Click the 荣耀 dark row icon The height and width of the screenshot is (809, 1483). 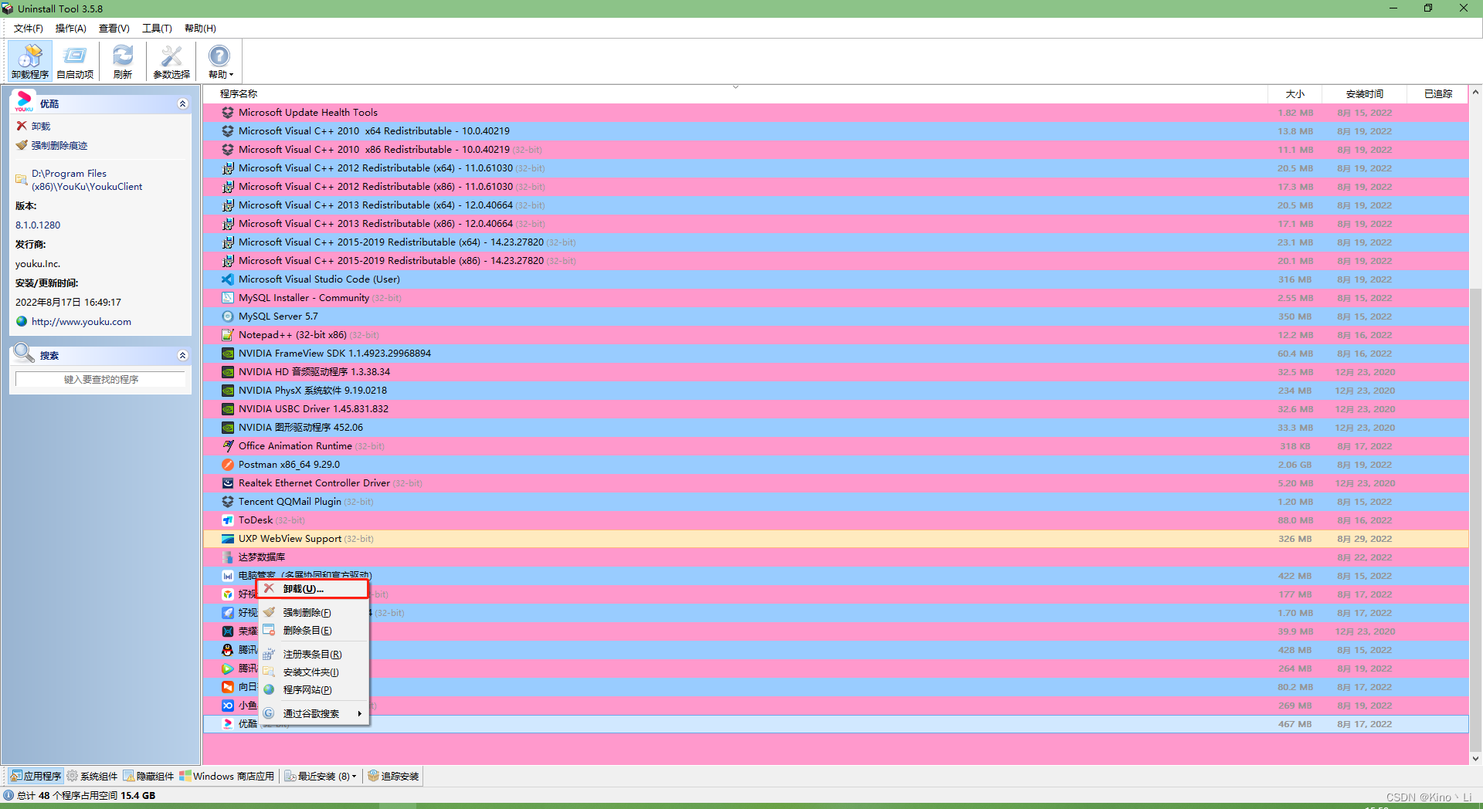pyautogui.click(x=228, y=631)
